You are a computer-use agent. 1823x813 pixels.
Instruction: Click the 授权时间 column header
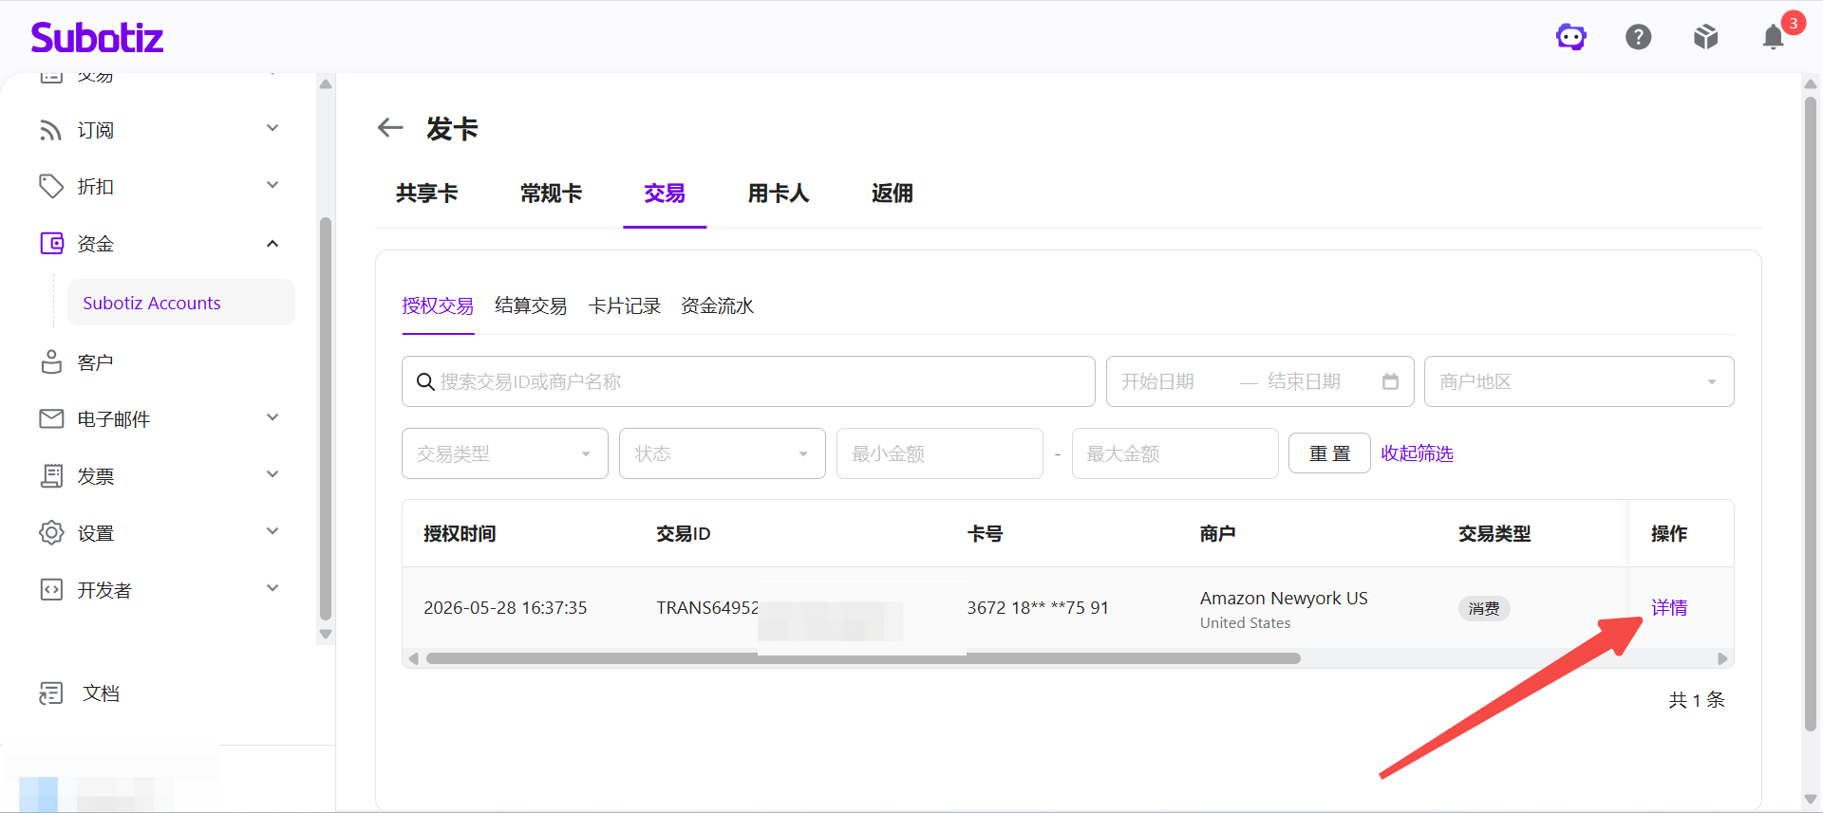click(460, 533)
